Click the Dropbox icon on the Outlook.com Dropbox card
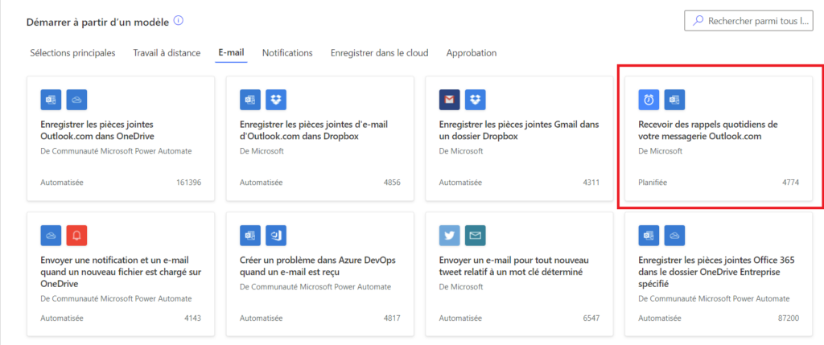The width and height of the screenshot is (824, 345). tap(276, 100)
